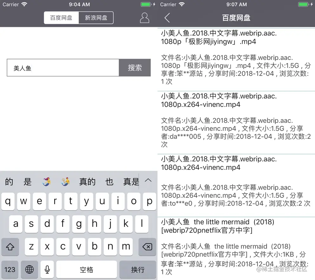Screen dimensions: 315x280
Task: Switch keyboard with the globe key
Action: 29,269
